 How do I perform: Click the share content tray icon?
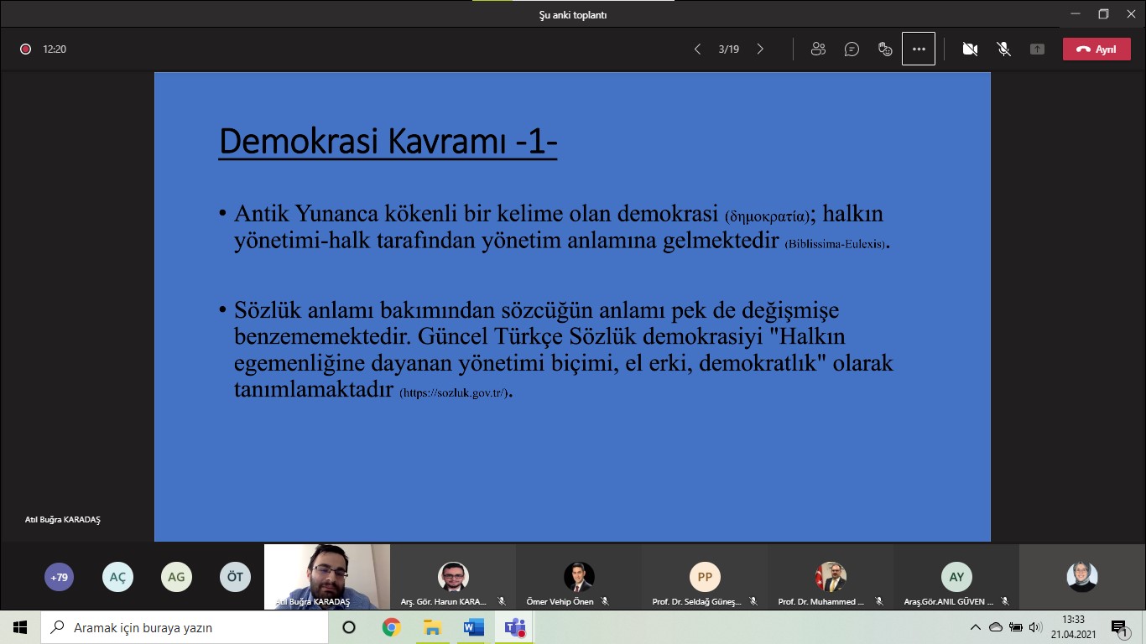click(x=1037, y=49)
